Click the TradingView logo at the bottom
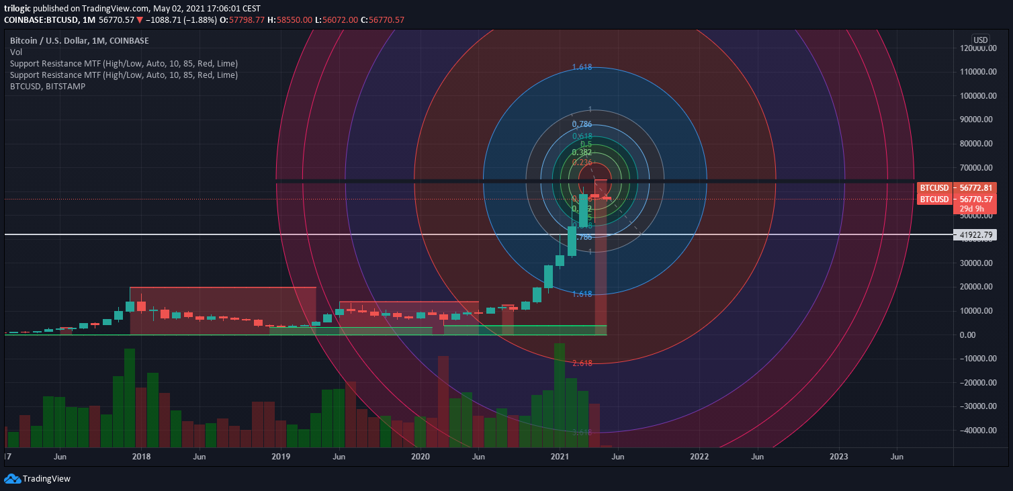The width and height of the screenshot is (1013, 491). click(x=38, y=479)
